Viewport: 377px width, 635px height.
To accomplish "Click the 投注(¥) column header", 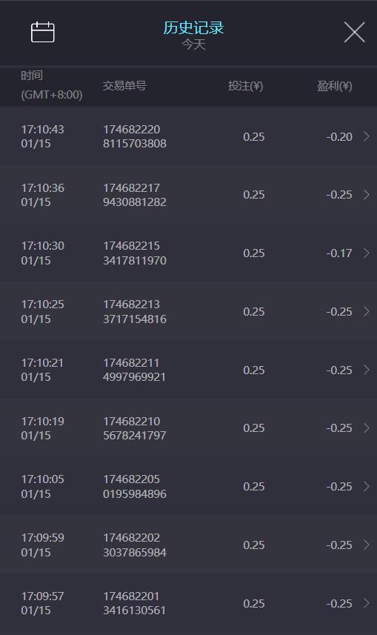I will [x=245, y=86].
